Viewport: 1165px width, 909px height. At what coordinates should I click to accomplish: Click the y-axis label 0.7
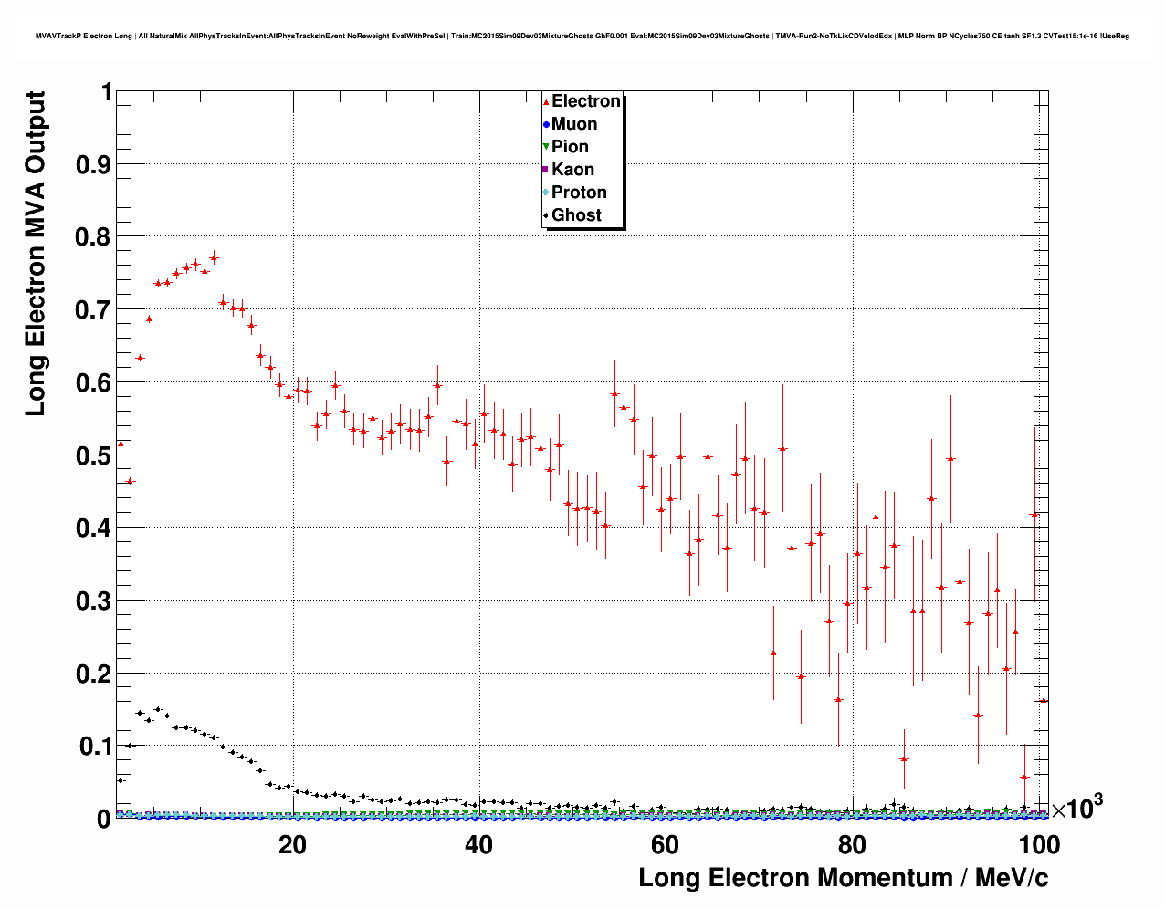point(95,309)
